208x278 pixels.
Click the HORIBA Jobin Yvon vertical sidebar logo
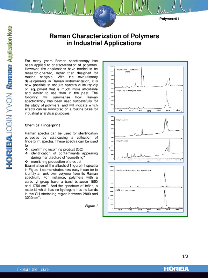tap(9, 131)
